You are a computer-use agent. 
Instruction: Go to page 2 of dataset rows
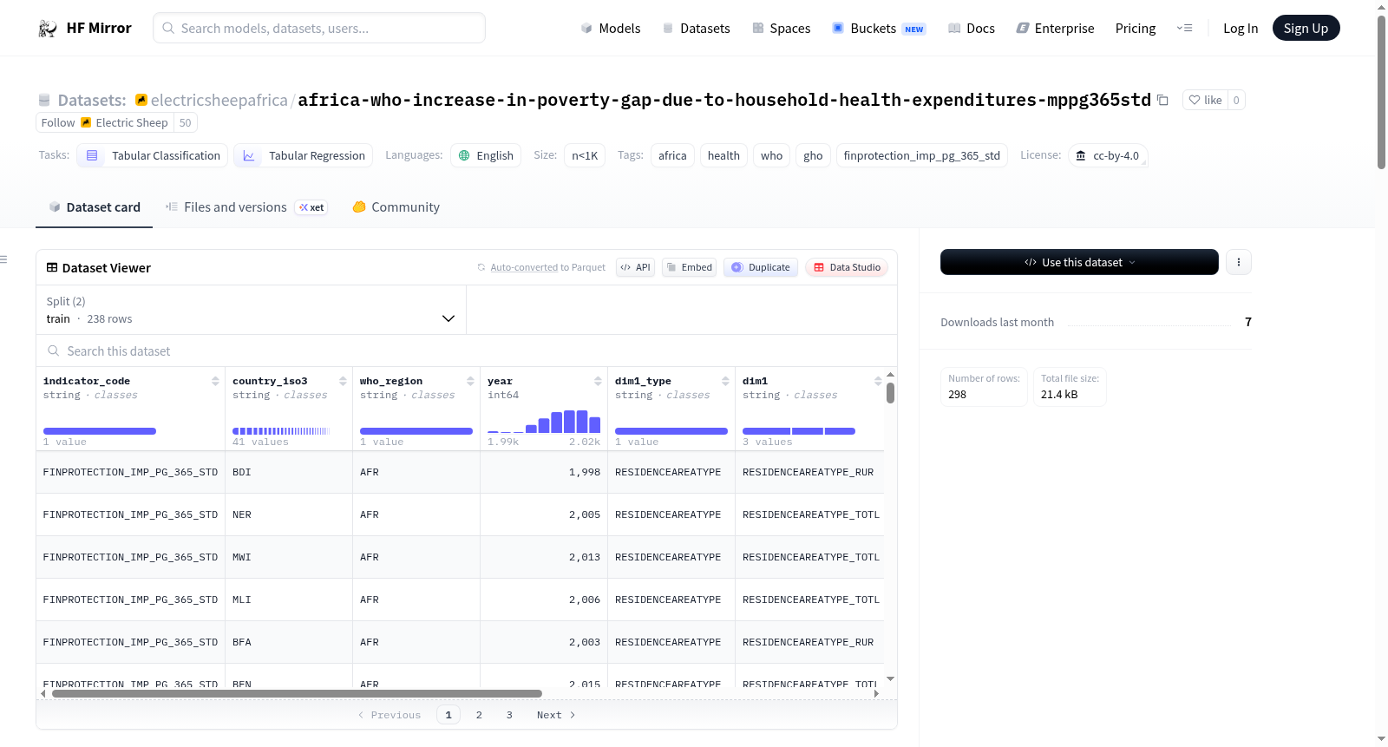point(479,715)
